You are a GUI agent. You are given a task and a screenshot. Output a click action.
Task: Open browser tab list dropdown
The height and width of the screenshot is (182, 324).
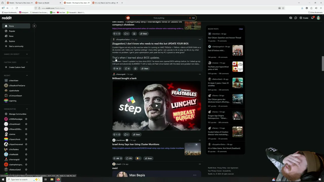tap(299, 3)
